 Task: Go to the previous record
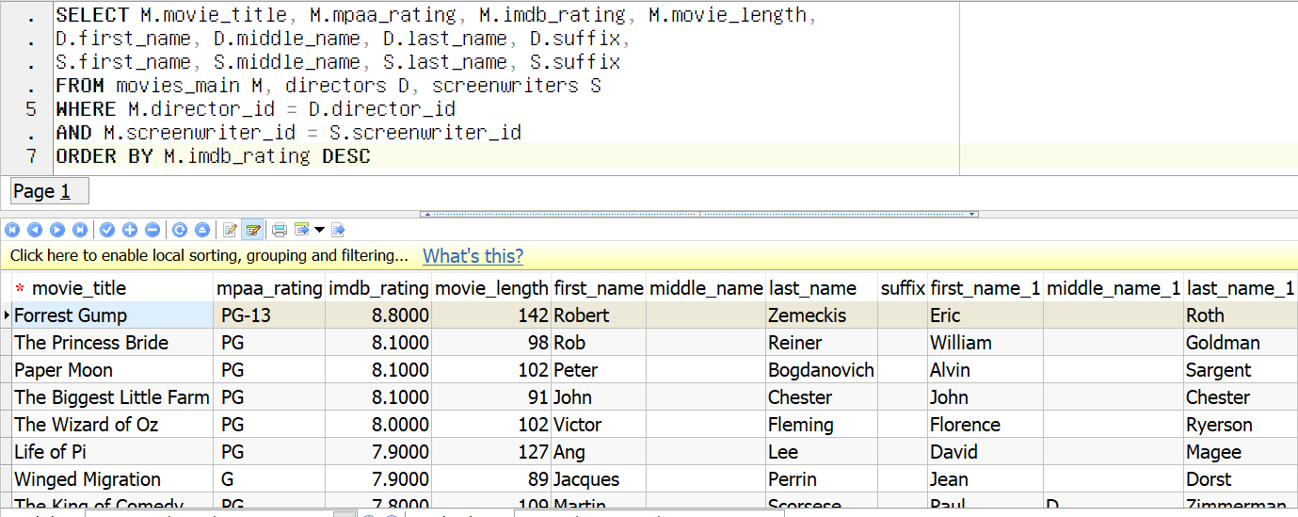35,230
